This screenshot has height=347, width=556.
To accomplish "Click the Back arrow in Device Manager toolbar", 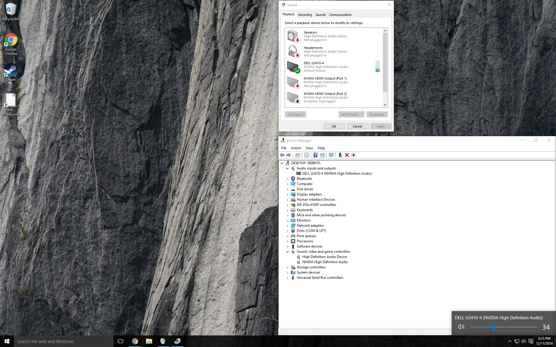I will pyautogui.click(x=282, y=155).
